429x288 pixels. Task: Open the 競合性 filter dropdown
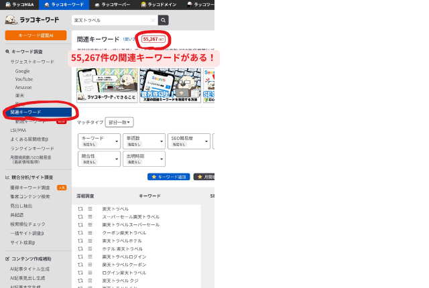click(99, 159)
